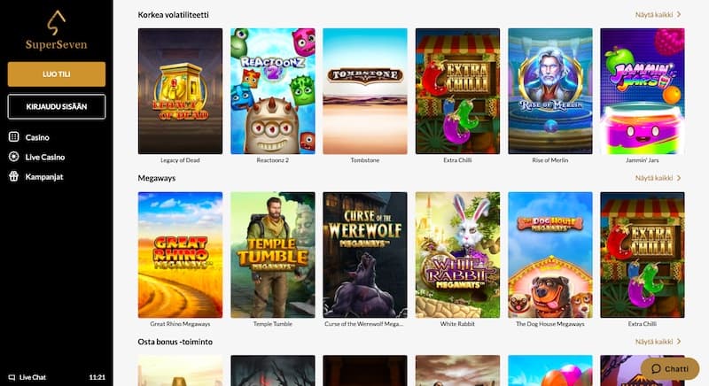Open the Kampanjat gift icon
Image resolution: width=709 pixels, height=386 pixels.
click(14, 176)
